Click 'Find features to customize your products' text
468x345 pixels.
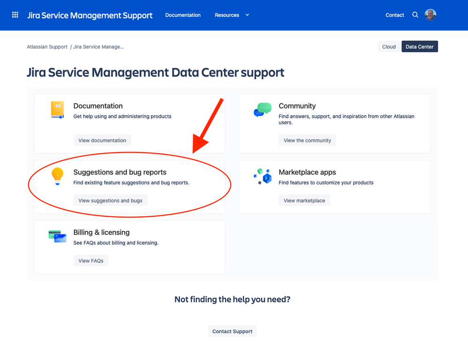(x=326, y=183)
